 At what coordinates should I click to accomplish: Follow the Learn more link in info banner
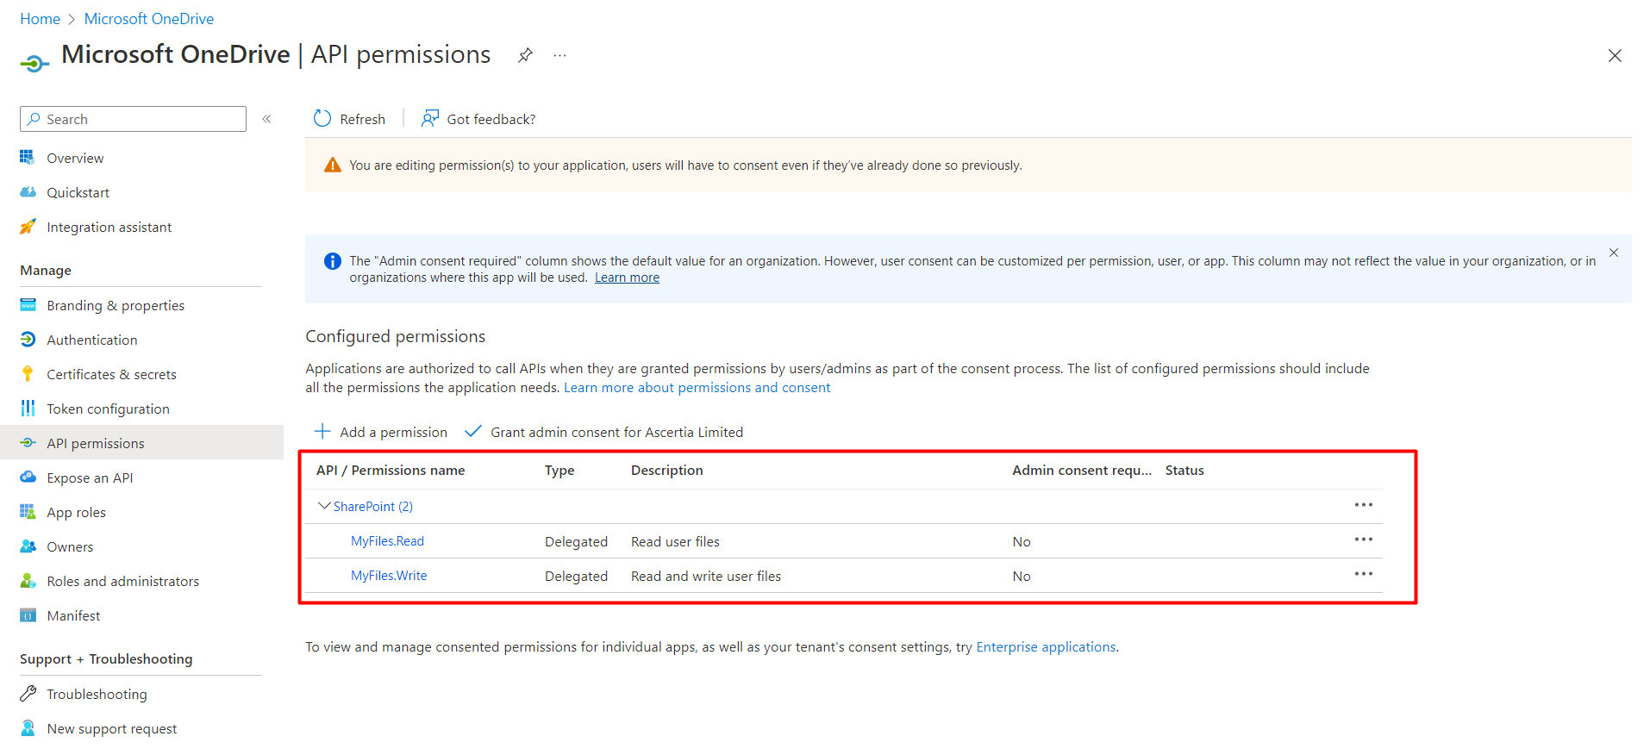tap(627, 278)
